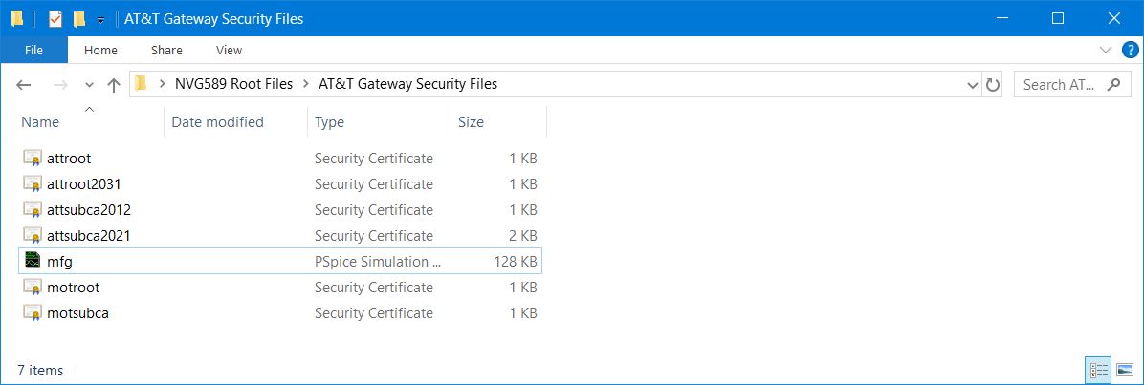Click the Forward navigation arrow
Viewport: 1144px width, 385px height.
coord(60,85)
